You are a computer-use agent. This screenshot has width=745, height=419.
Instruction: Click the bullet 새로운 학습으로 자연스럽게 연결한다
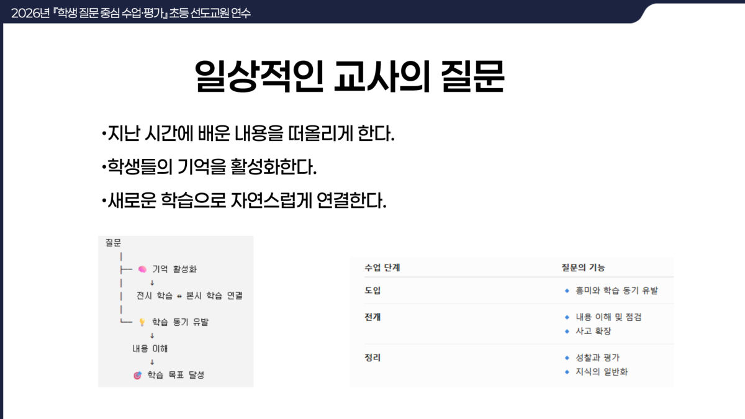pyautogui.click(x=243, y=200)
